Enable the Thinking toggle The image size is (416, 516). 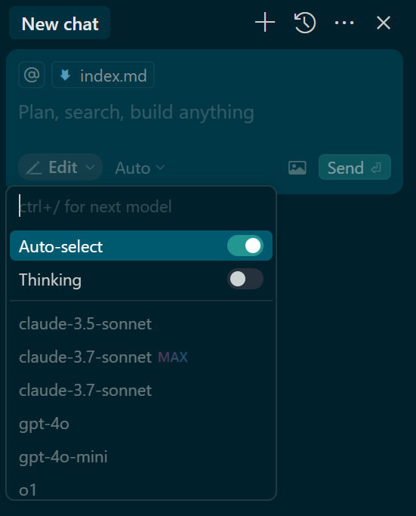(245, 279)
